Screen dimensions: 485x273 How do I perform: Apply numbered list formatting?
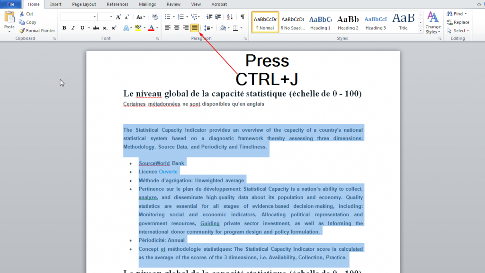(x=181, y=17)
